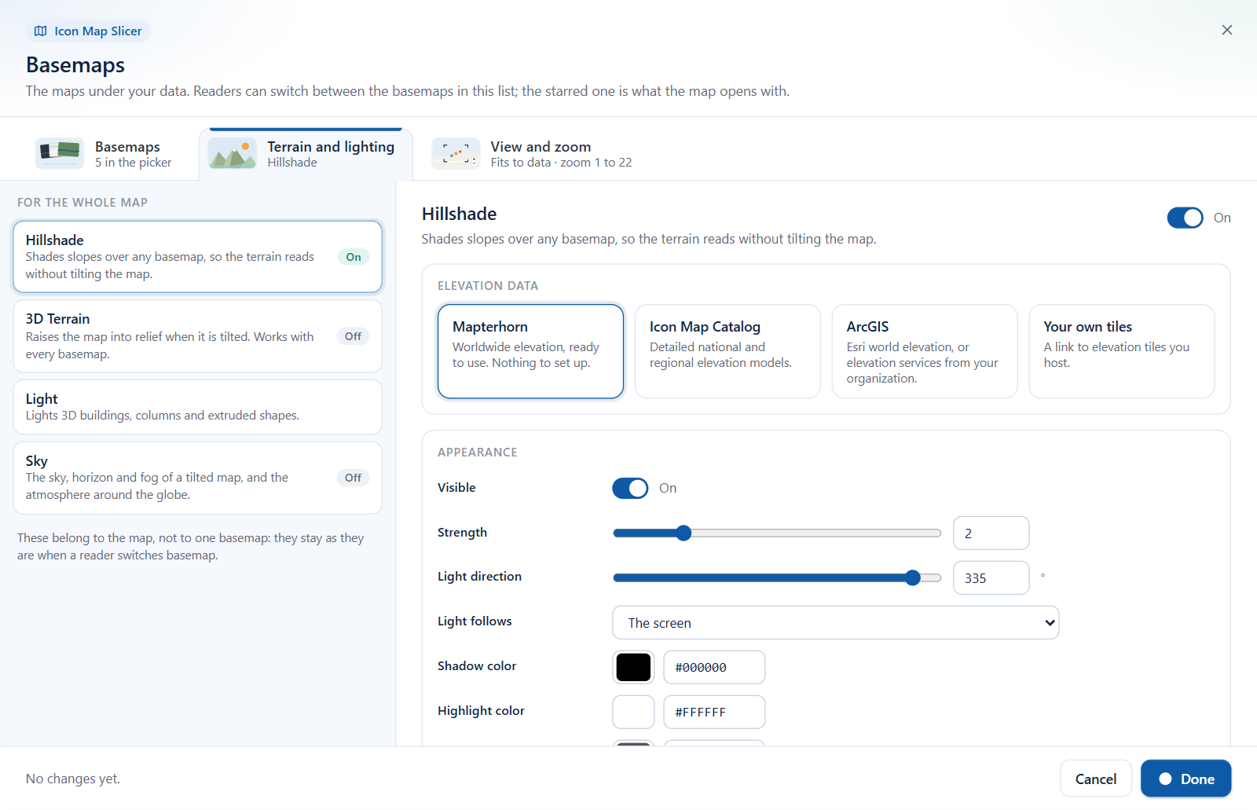Toggle the Visible switch under Appearance
This screenshot has width=1257, height=810.
(630, 488)
